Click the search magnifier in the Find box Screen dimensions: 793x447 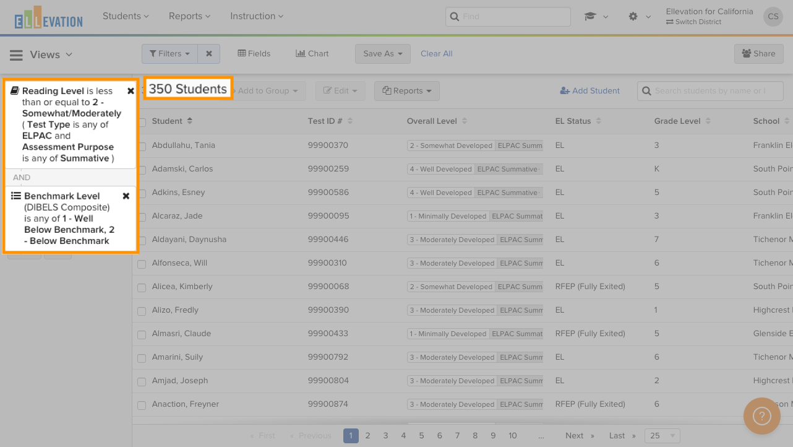455,17
